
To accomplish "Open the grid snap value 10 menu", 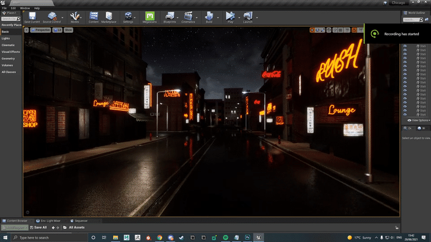I will point(347,30).
